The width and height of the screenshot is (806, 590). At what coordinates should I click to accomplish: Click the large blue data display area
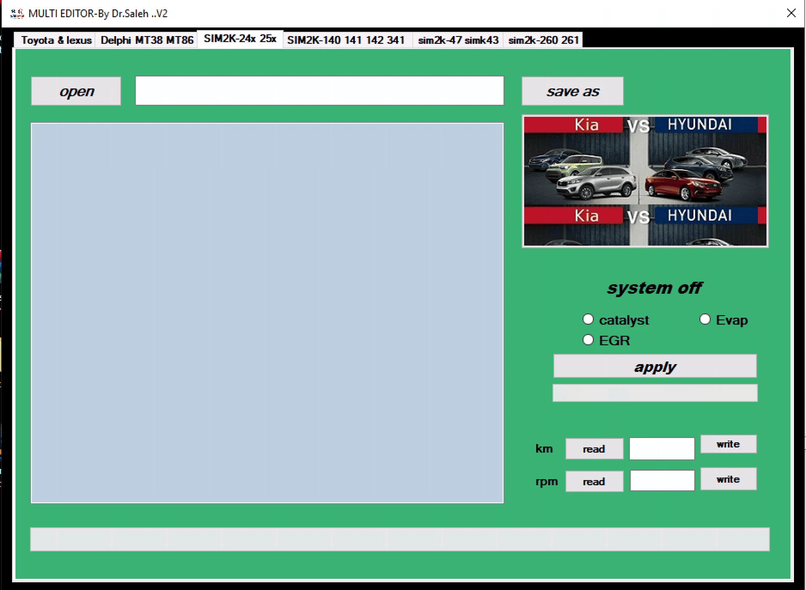tap(267, 313)
